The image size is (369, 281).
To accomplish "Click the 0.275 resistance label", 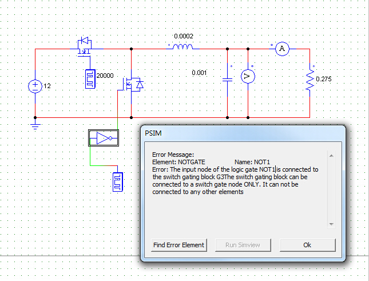I will 324,79.
